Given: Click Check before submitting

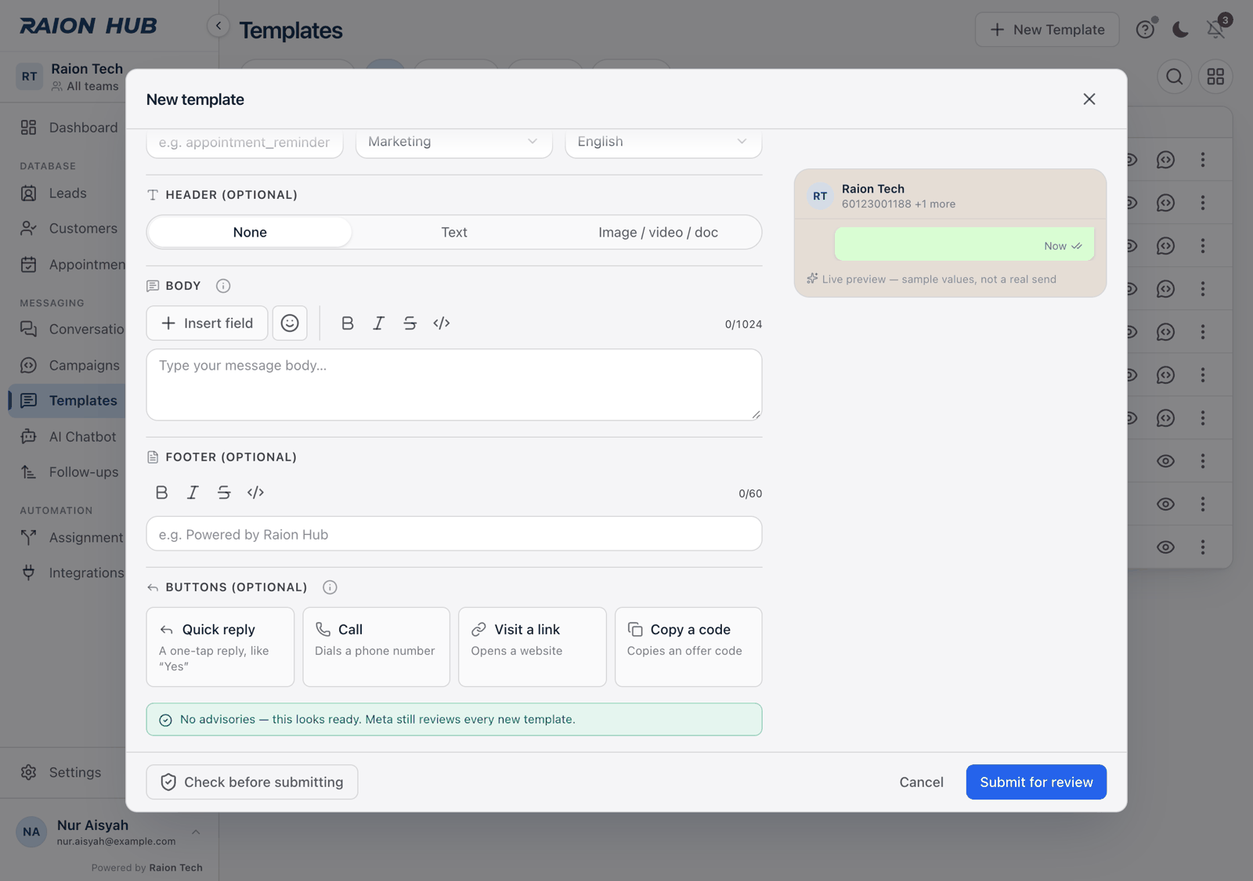Looking at the screenshot, I should [x=252, y=782].
